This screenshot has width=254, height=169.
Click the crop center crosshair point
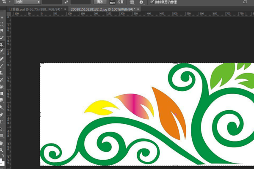coord(176,114)
